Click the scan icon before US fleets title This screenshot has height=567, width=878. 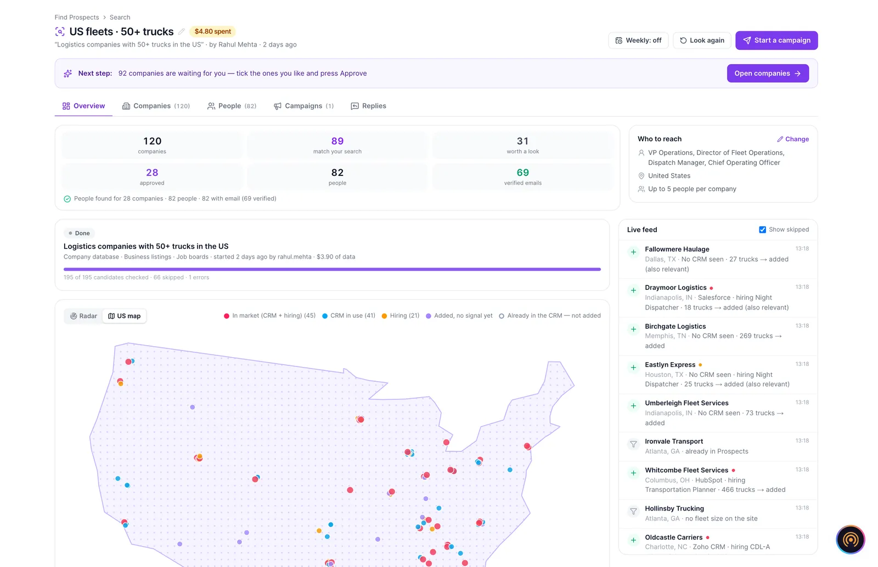coord(60,32)
